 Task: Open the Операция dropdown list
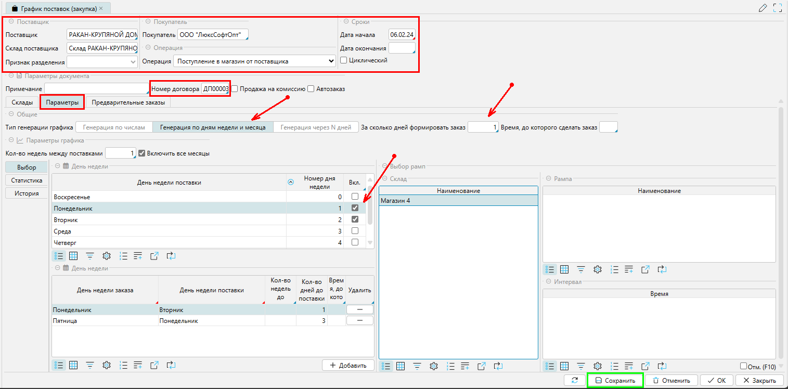[x=331, y=61]
